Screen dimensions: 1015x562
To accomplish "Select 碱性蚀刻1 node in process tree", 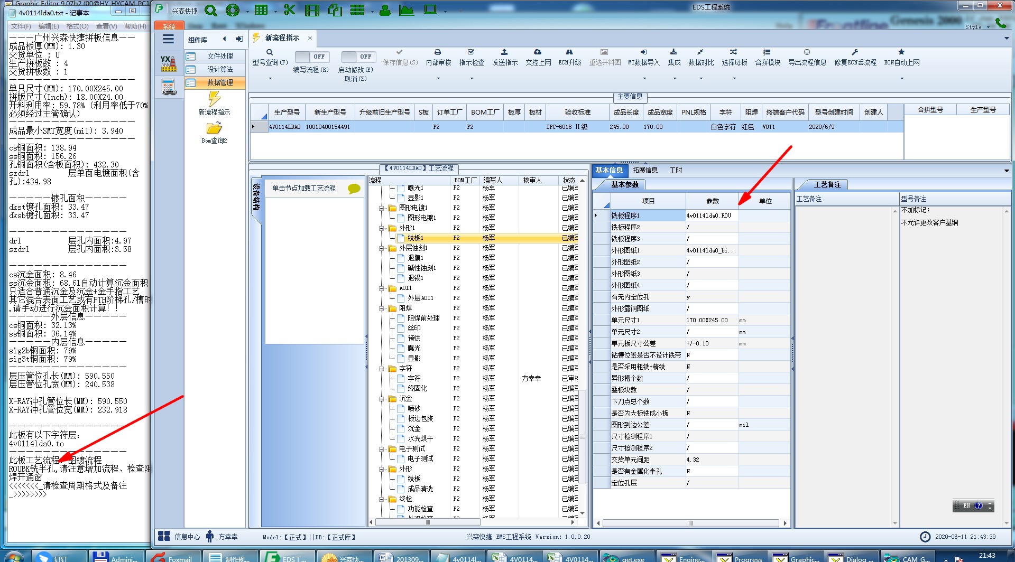I will click(x=421, y=268).
